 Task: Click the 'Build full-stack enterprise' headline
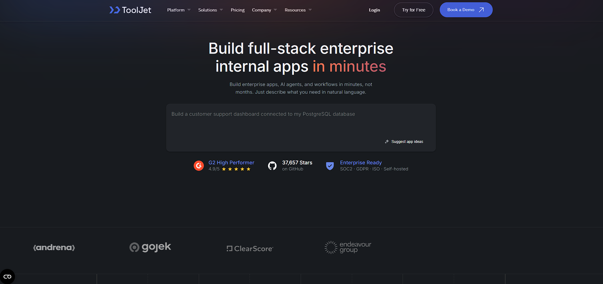click(301, 49)
